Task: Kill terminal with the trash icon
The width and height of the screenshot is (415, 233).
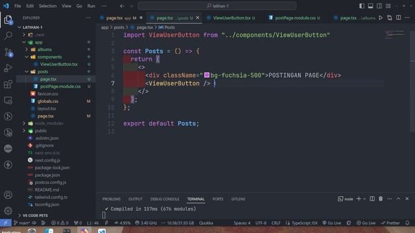Action: point(381,199)
